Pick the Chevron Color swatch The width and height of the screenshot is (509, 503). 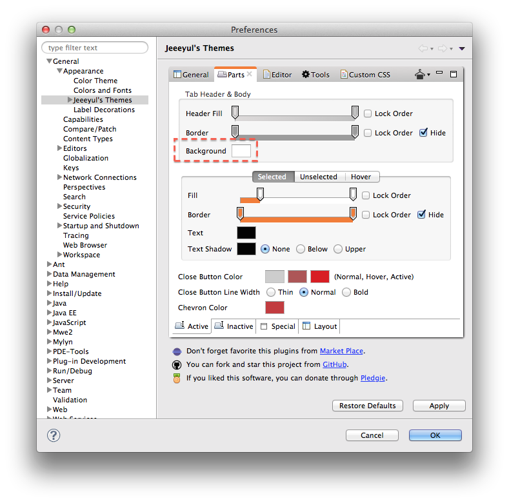274,308
